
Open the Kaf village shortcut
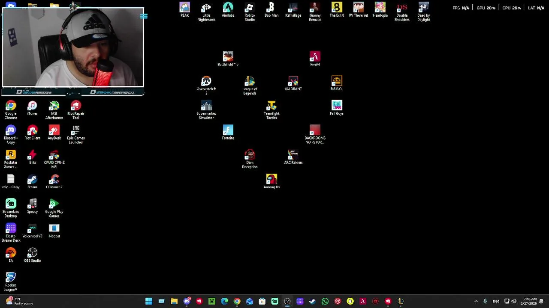point(293,10)
